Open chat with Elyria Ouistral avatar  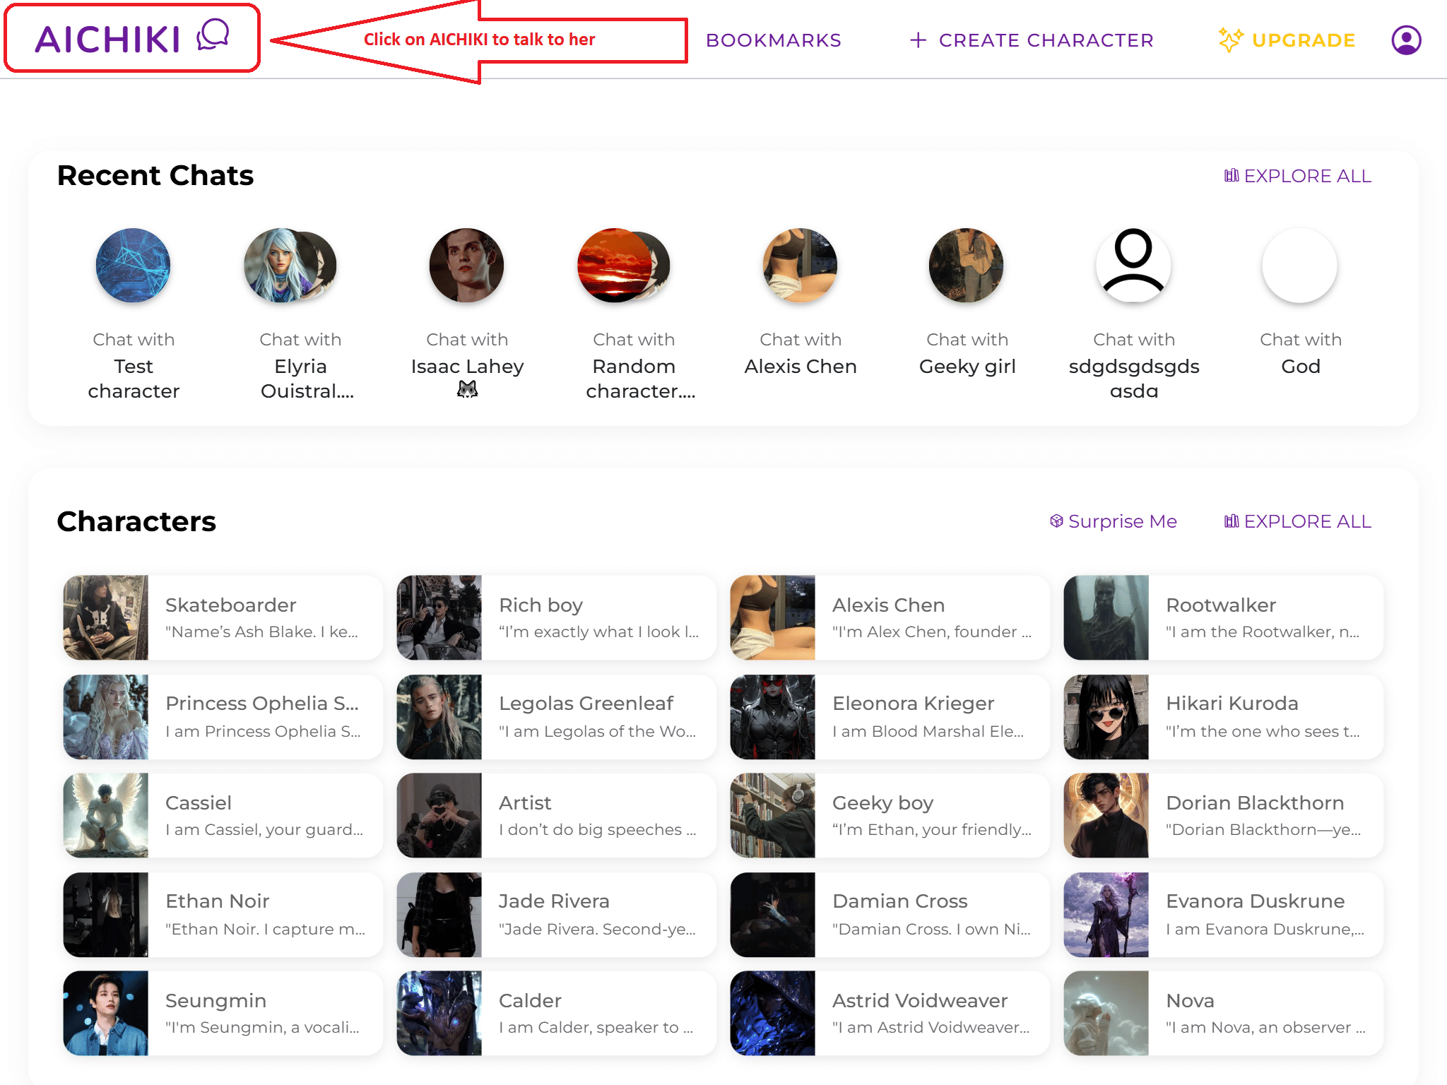click(x=283, y=266)
